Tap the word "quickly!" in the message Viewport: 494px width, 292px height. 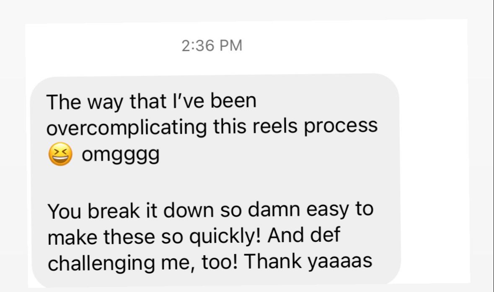225,237
